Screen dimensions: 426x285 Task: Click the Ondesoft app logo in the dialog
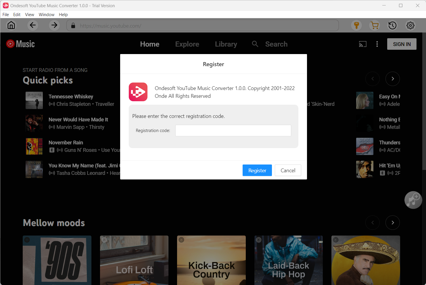(138, 92)
